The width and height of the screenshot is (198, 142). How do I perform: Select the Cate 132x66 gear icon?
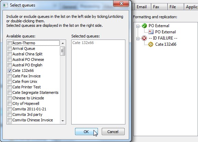(x=151, y=44)
